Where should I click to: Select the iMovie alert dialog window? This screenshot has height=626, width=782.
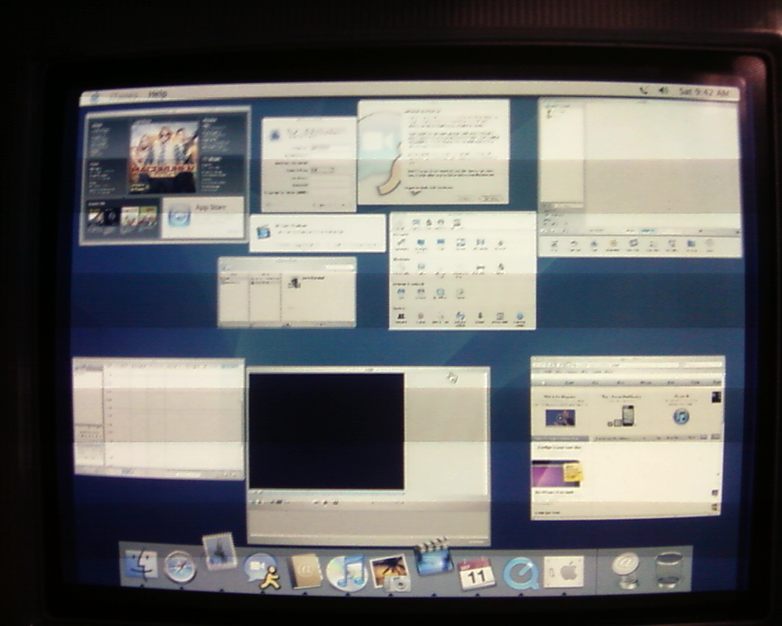coord(318,233)
